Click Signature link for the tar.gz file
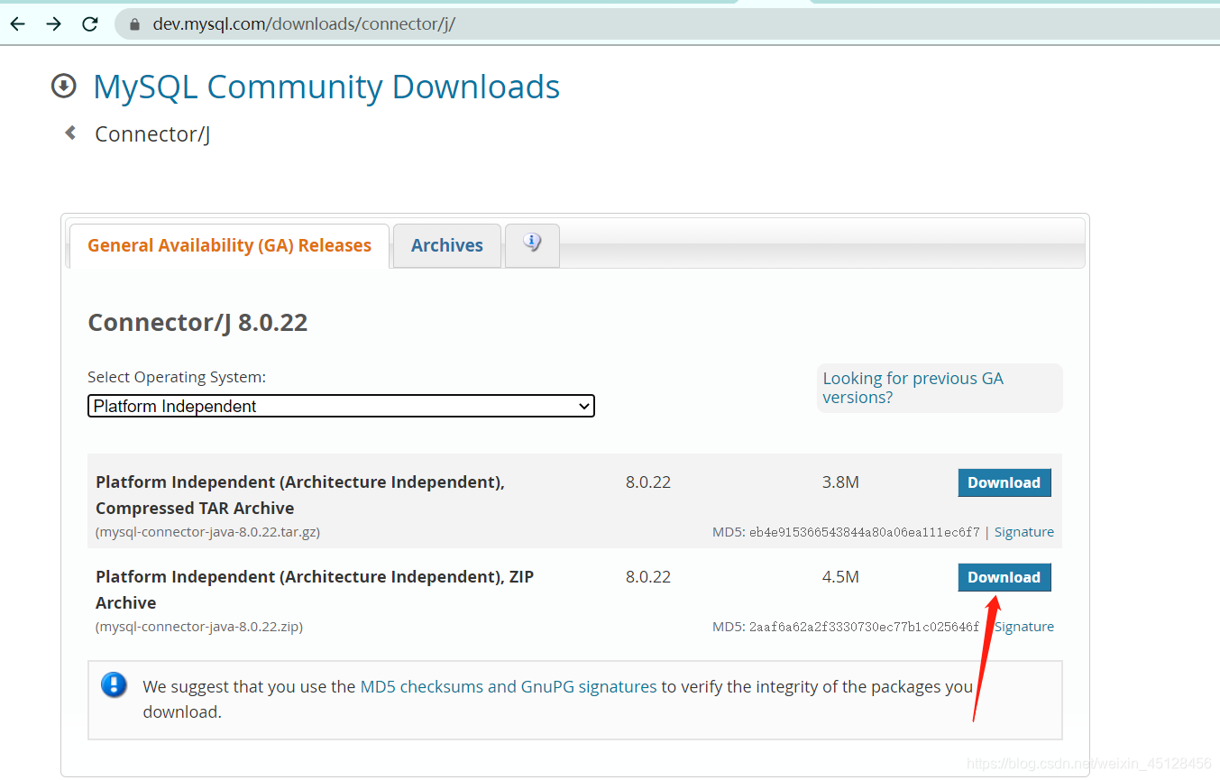 point(1024,532)
